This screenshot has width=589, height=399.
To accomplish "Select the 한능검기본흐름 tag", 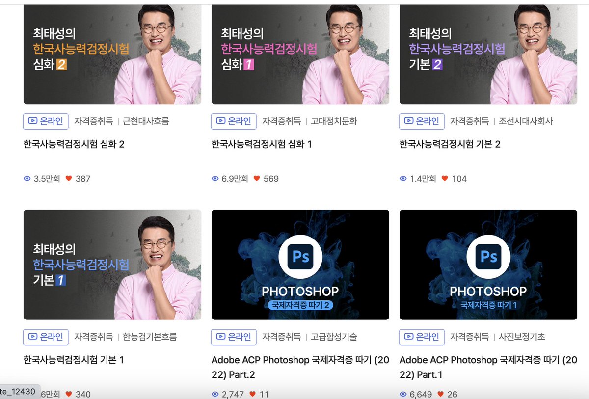I will pos(150,337).
